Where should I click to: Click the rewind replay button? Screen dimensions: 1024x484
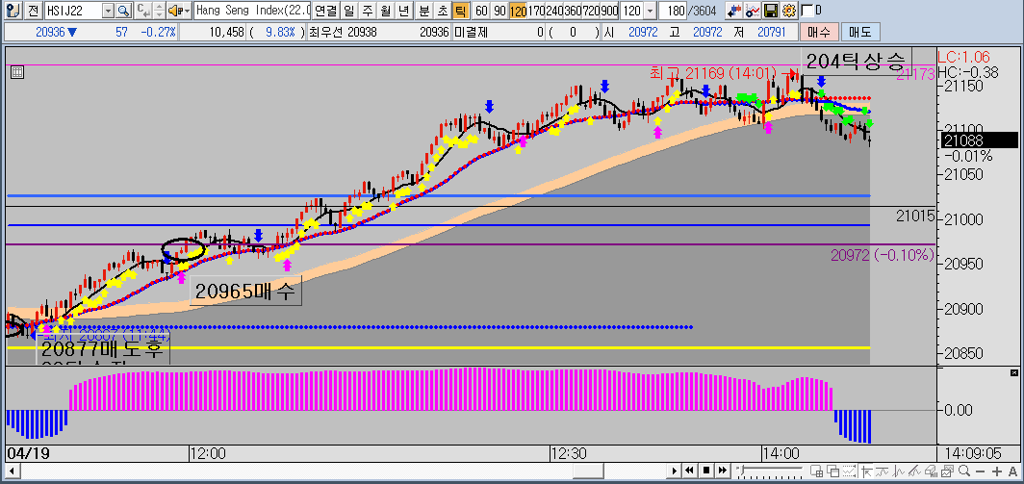point(690,471)
